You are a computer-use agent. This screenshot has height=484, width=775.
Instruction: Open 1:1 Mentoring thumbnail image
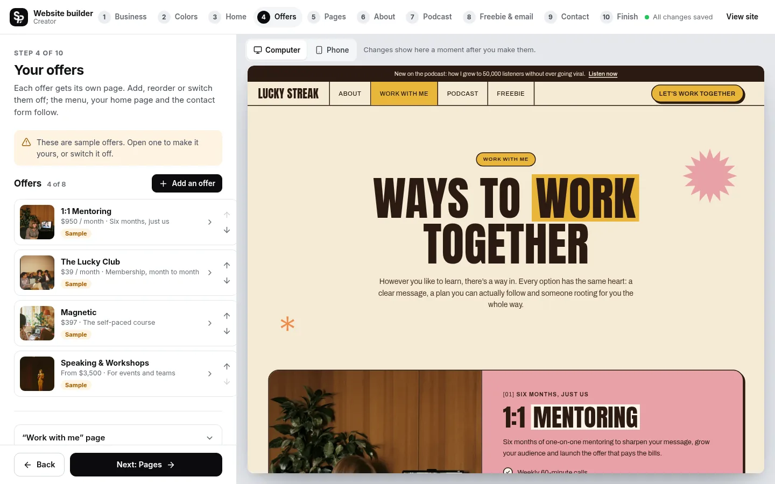pyautogui.click(x=37, y=222)
